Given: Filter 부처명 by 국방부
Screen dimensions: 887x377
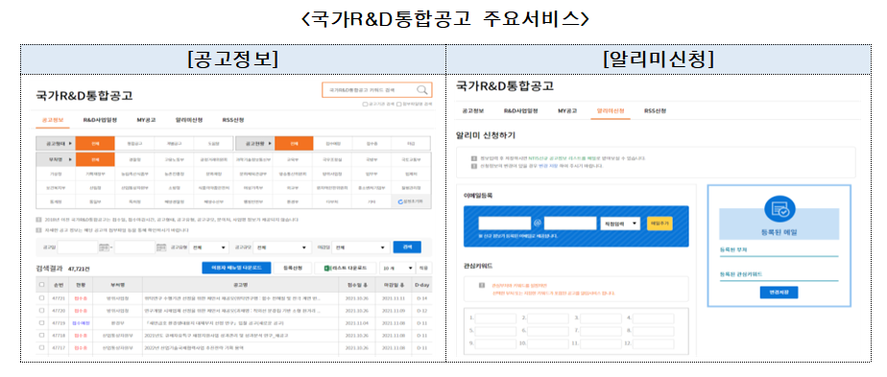Looking at the screenshot, I should click(372, 159).
